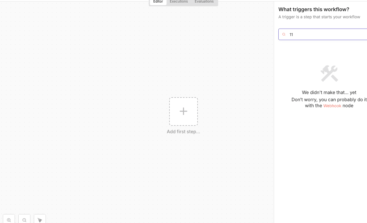Click the typed "11" text in the search box
This screenshot has width=367, height=223.
(291, 35)
